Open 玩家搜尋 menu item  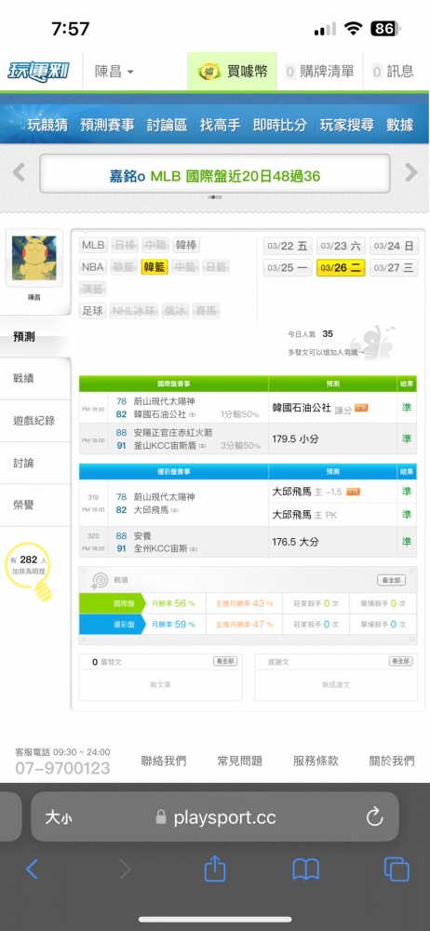tap(347, 125)
